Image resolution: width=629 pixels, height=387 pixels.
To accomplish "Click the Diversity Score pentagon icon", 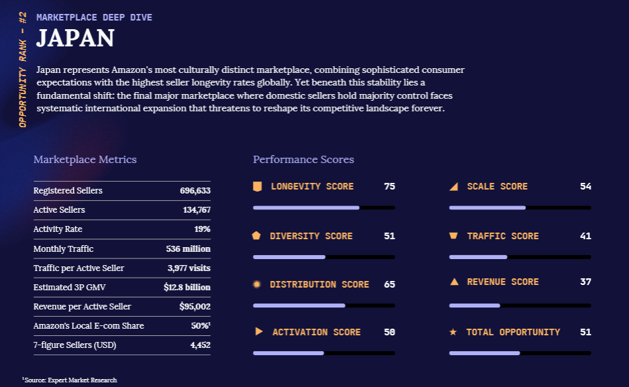I will 257,236.
